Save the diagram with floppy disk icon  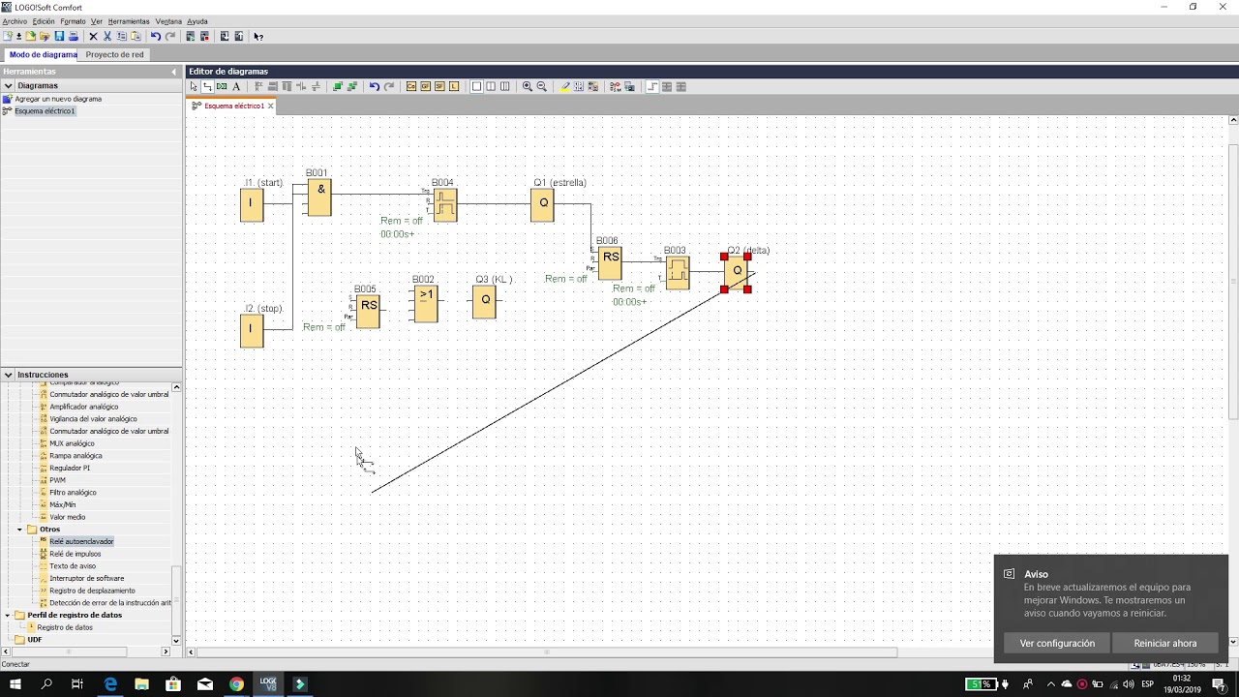click(x=59, y=36)
